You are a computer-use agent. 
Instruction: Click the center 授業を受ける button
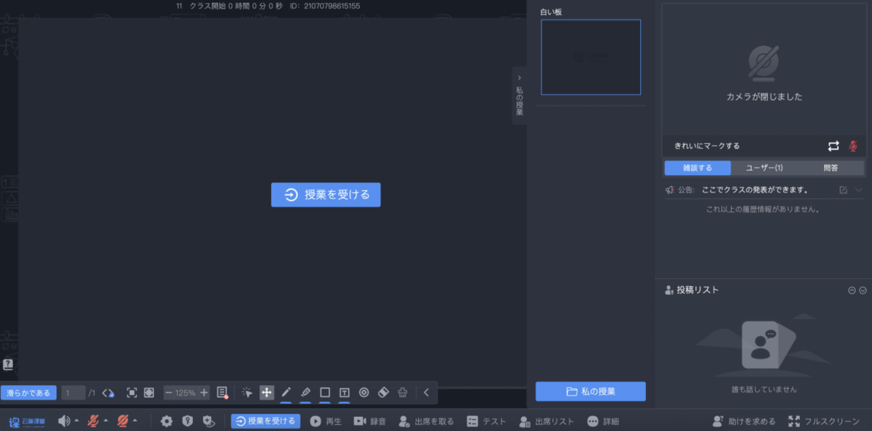[x=326, y=195]
